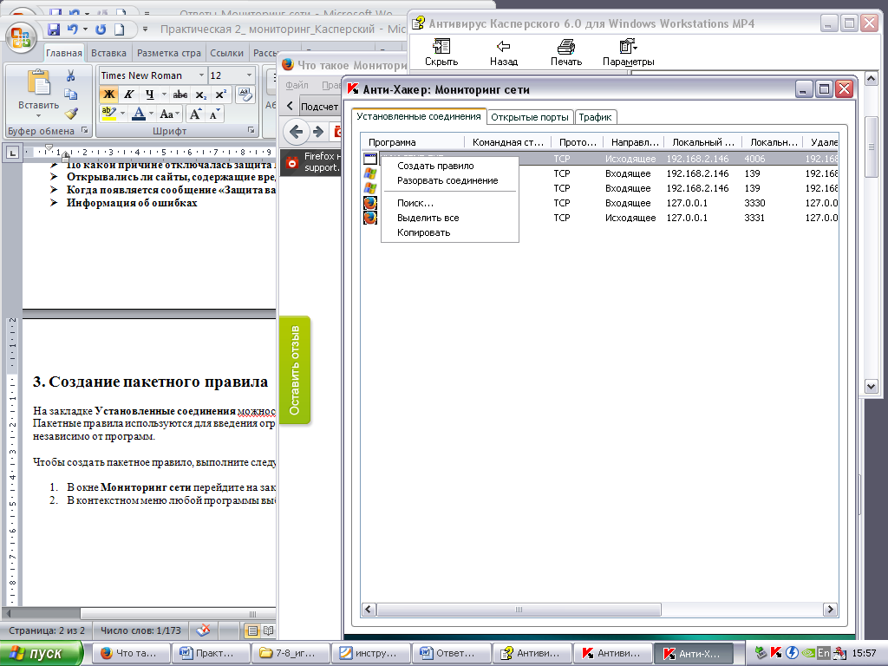888x666 pixels.
Task: Increase font size with the large A
Action: (x=195, y=114)
